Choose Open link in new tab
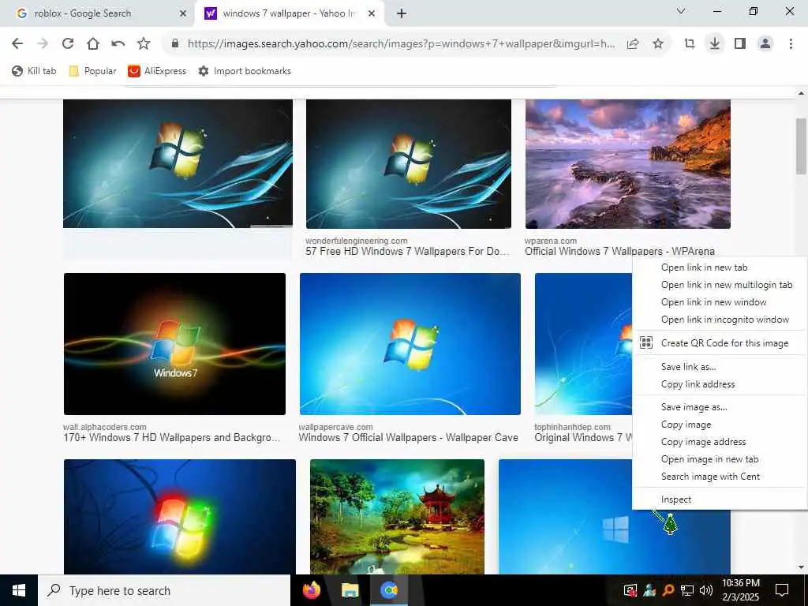Image resolution: width=808 pixels, height=606 pixels. pos(720,267)
